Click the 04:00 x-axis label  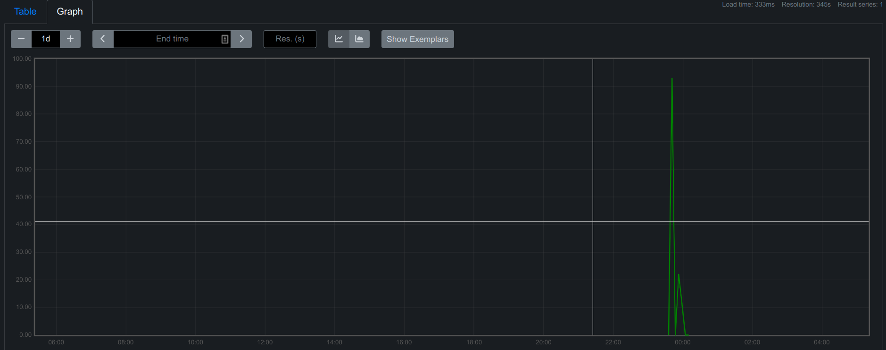(x=822, y=342)
